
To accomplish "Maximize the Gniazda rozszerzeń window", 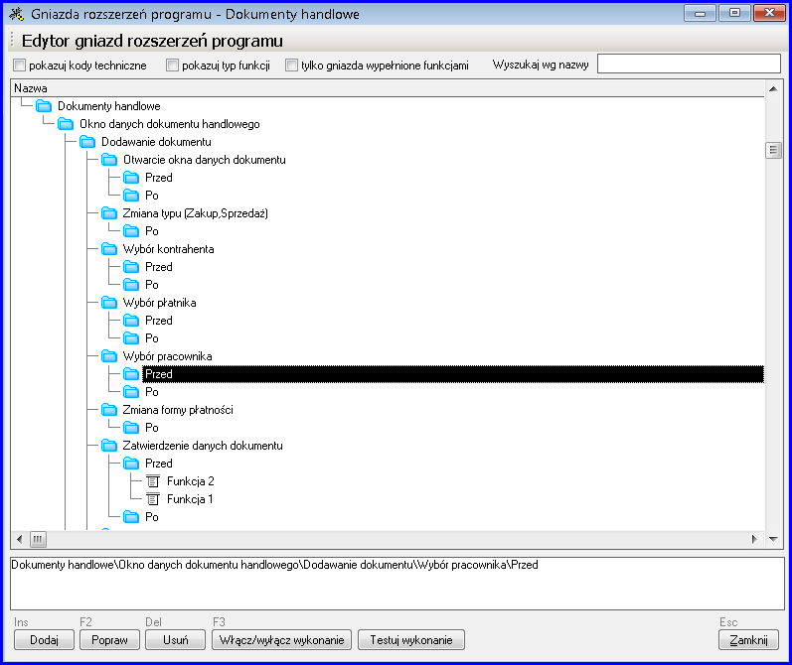I will [735, 13].
